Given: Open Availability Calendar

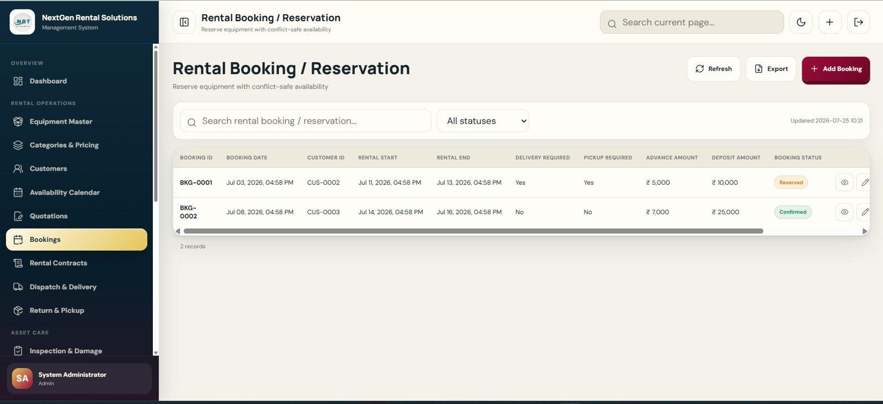Looking at the screenshot, I should [x=77, y=193].
